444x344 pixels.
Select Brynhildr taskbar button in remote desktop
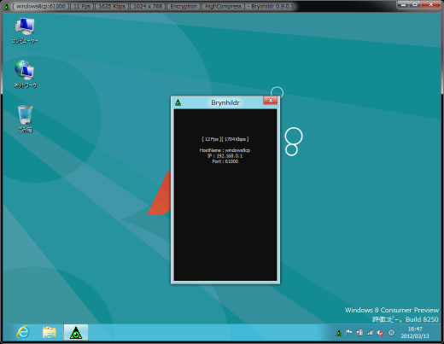pos(76,332)
